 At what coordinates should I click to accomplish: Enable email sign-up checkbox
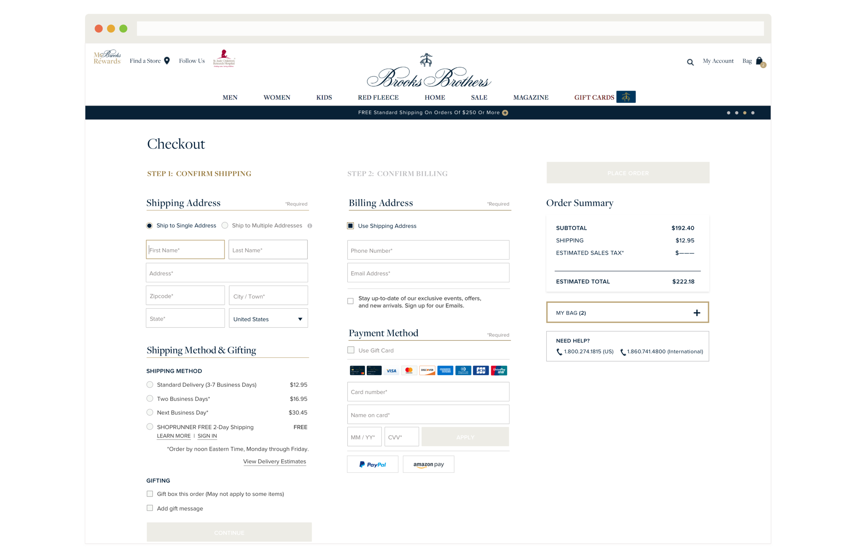pos(350,302)
